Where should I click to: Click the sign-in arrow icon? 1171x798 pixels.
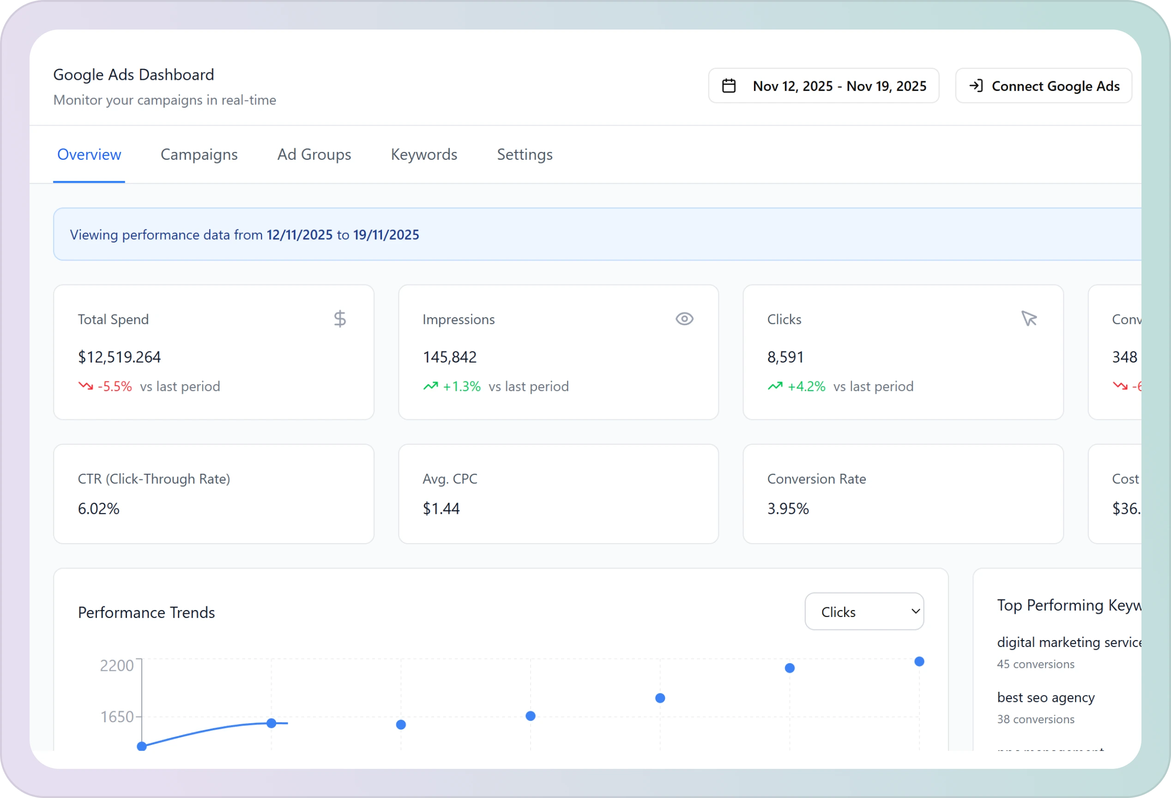[x=976, y=86]
